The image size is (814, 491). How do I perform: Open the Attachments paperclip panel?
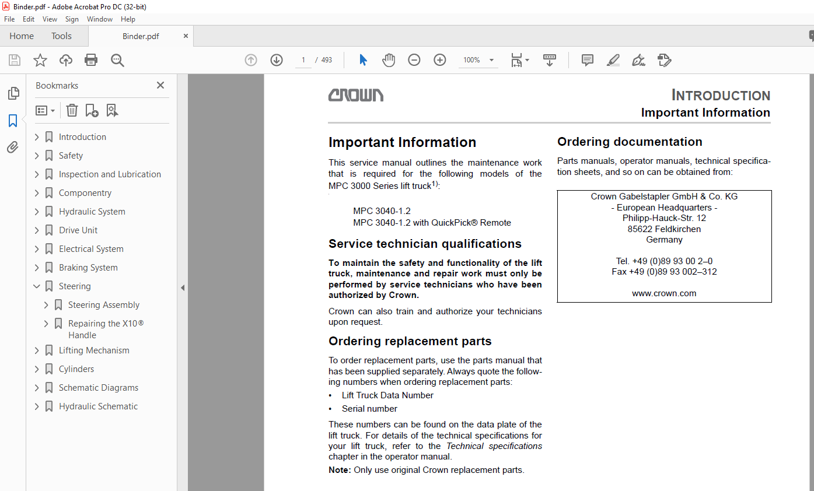point(13,148)
